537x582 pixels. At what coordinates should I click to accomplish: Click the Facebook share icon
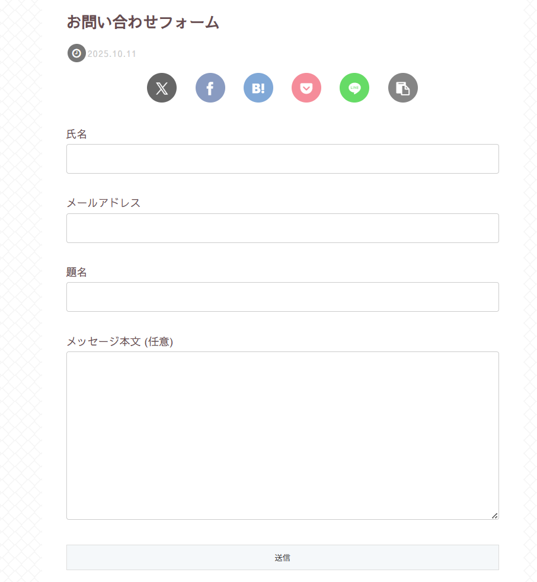[210, 88]
